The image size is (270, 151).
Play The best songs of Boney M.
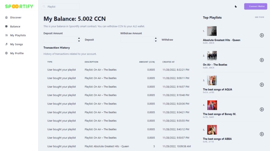pos(262,109)
